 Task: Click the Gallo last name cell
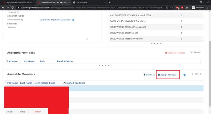[x=23, y=111]
